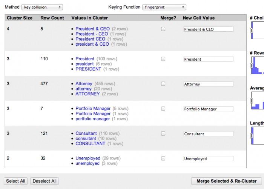
Task: Click the Select All button
Action: 16,181
